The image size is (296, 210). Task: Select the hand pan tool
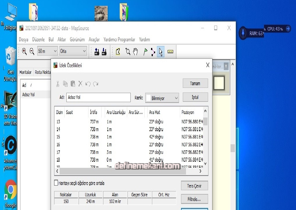[135, 52]
